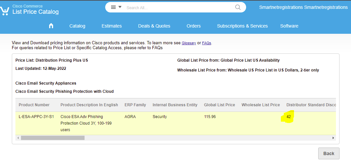Screen dimensions: 351x161
Task: Open the Glossary link
Action: [189, 43]
